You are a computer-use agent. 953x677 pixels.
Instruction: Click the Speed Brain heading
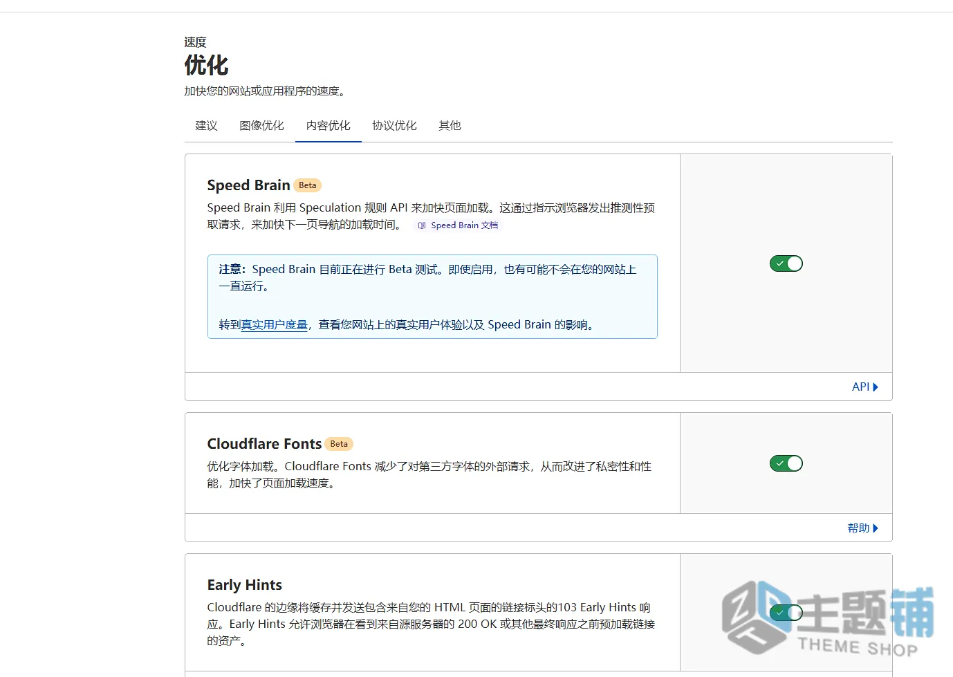click(x=249, y=185)
